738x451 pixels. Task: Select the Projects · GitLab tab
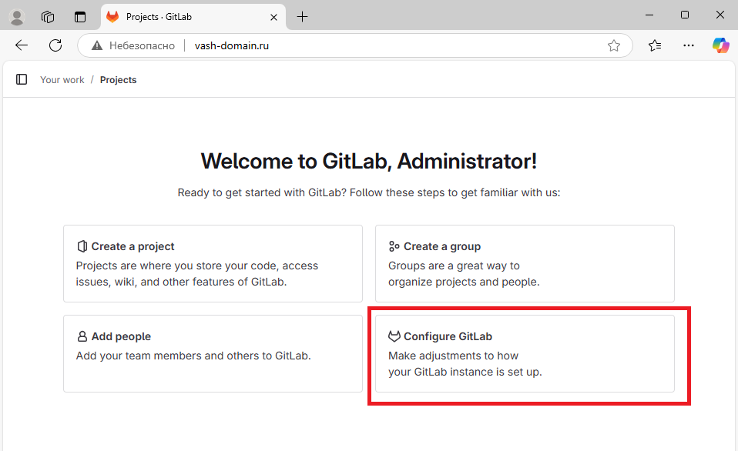click(x=193, y=17)
